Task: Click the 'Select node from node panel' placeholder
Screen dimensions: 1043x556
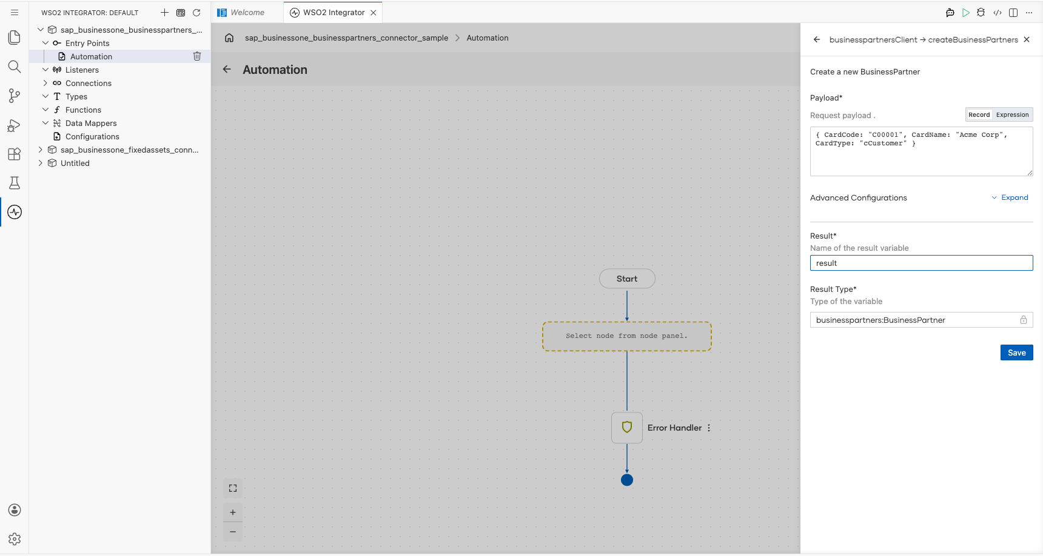Action: (x=627, y=336)
